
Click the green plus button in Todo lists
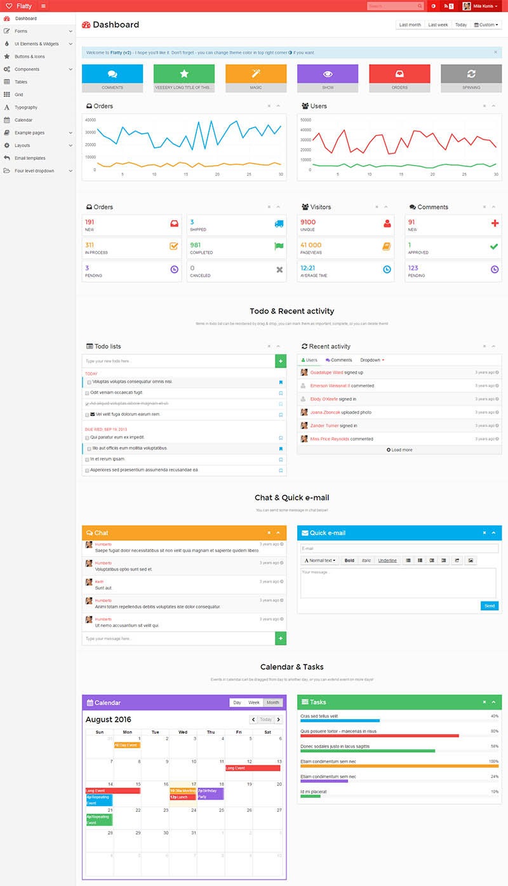(x=281, y=361)
